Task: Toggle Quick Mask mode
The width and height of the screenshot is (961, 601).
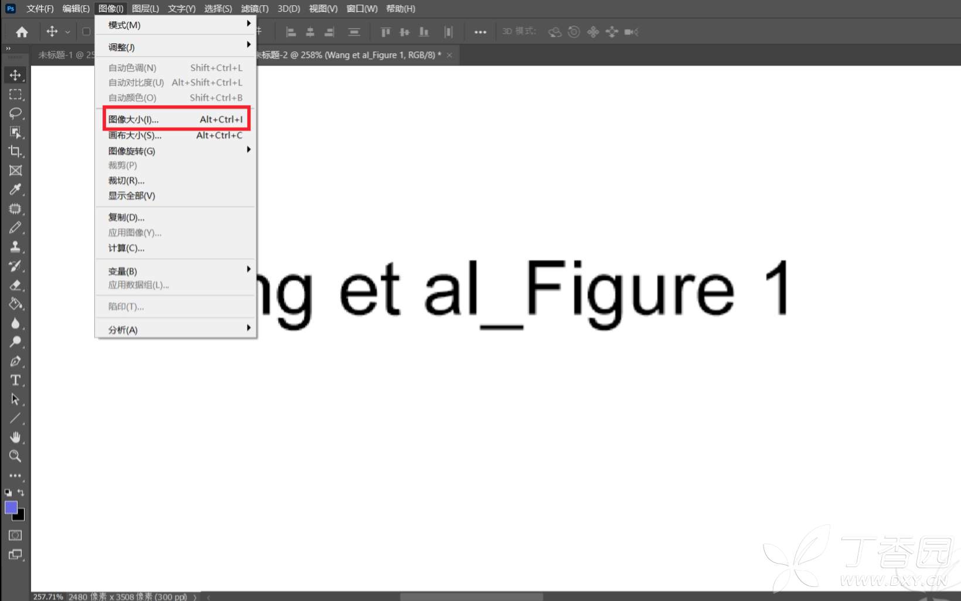Action: (x=15, y=535)
